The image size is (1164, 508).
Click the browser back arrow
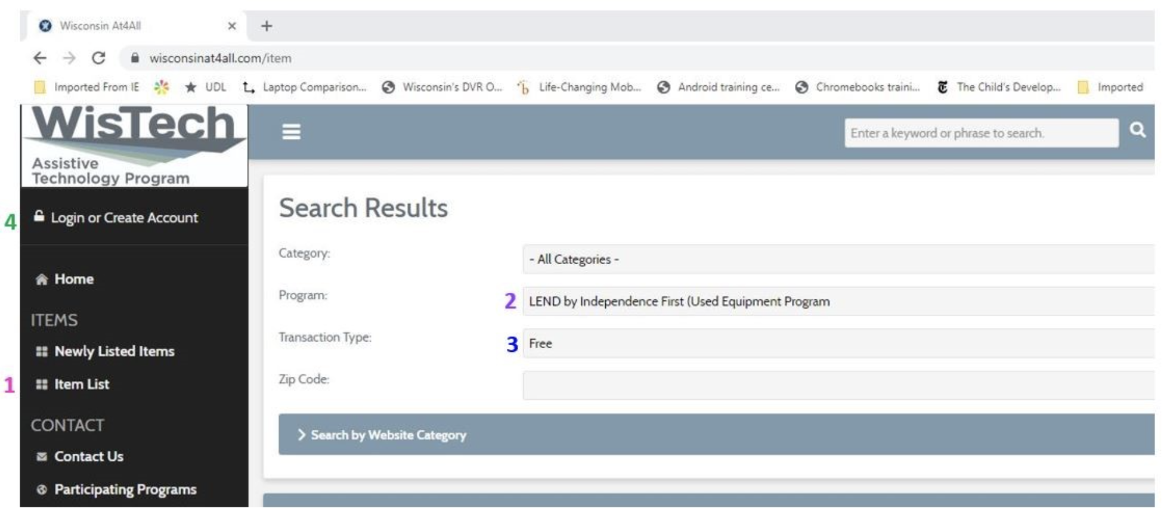(40, 58)
